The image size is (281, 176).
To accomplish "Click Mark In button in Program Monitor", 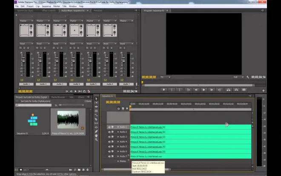I will click(x=172, y=90).
